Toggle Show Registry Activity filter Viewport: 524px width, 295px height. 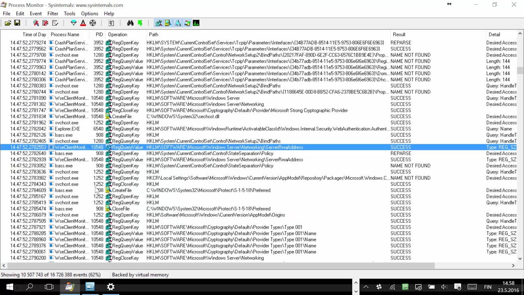tap(158, 23)
